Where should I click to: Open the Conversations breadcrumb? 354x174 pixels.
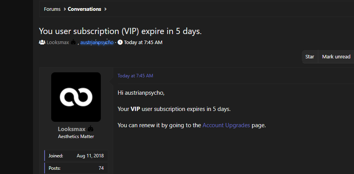click(x=84, y=9)
